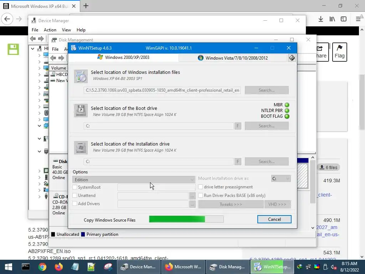Viewport: 365px width, 274px height.
Task: Click the muted speaker tray icon
Action: 333,267
